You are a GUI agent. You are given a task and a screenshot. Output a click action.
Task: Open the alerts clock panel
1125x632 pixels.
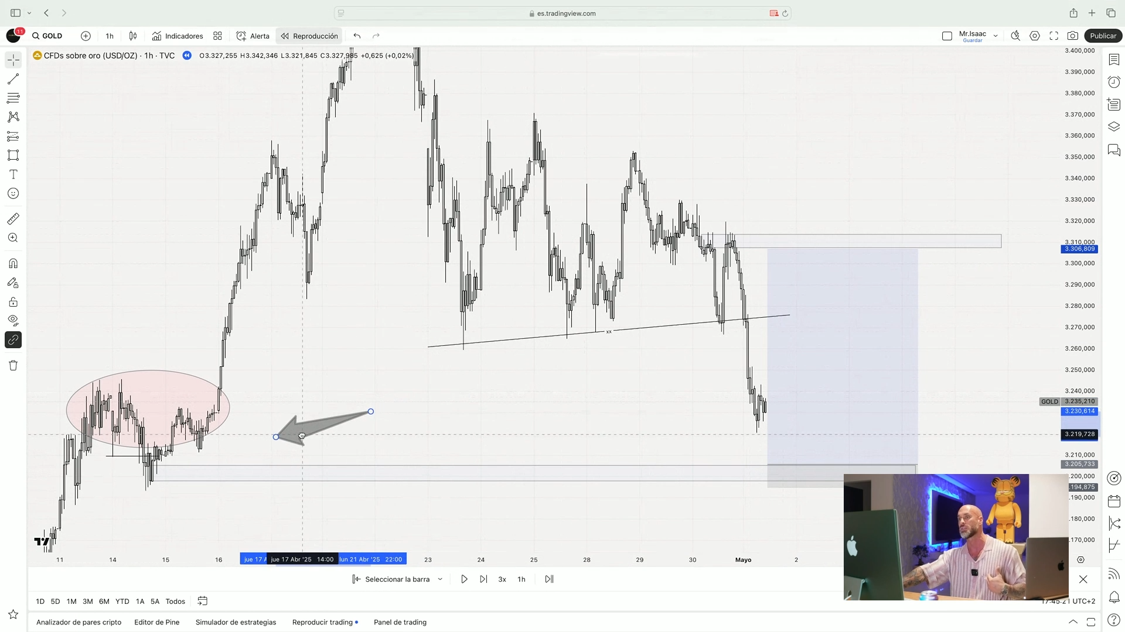point(1114,82)
